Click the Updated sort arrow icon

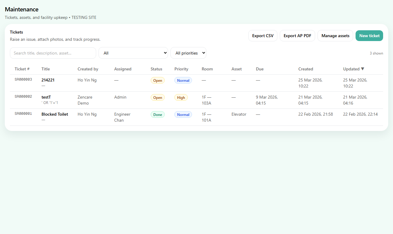362,69
